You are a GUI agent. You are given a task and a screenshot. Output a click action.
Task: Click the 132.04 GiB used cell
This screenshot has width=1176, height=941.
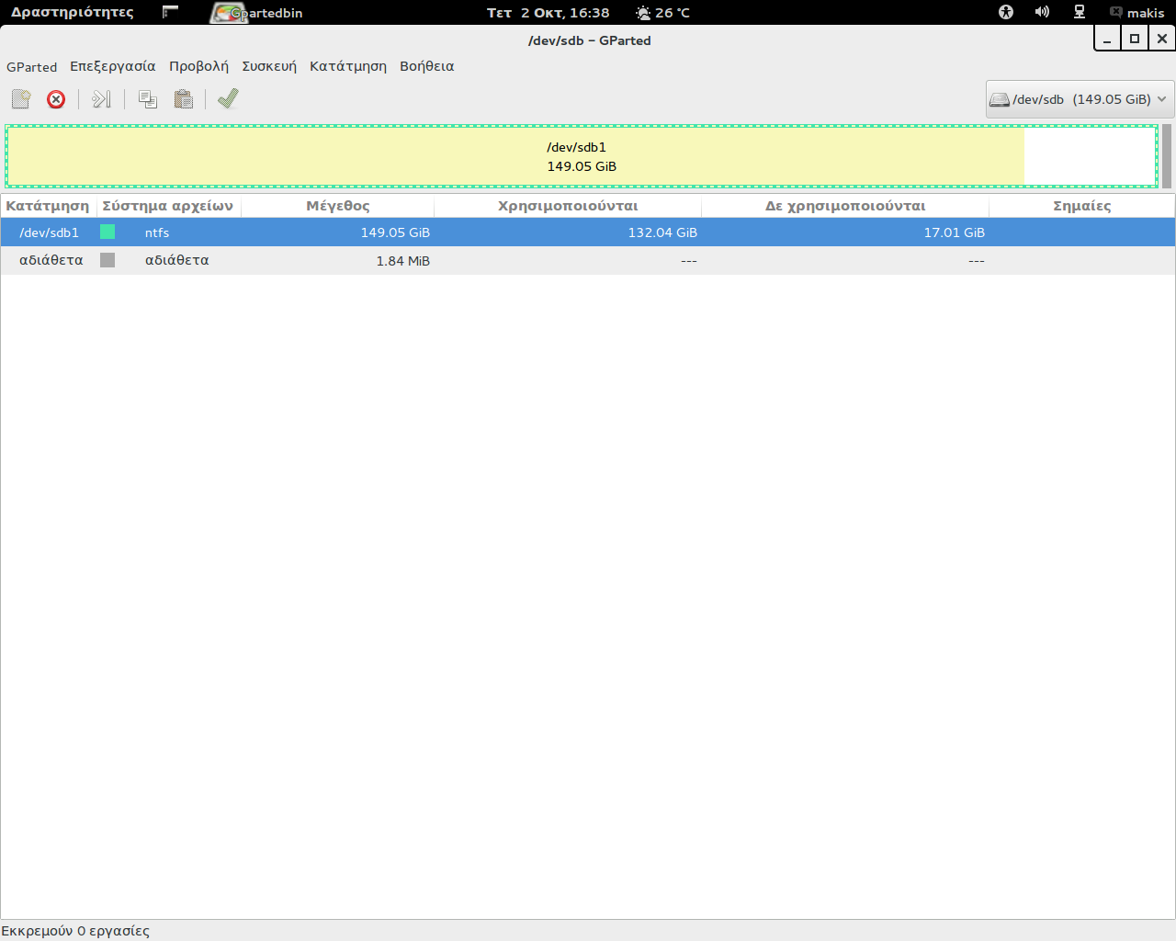tap(662, 232)
